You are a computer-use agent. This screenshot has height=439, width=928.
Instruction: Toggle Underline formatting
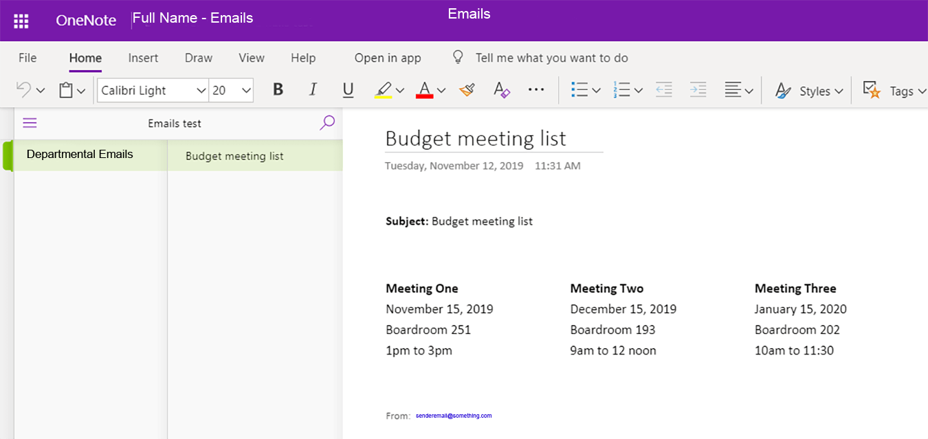coord(348,90)
